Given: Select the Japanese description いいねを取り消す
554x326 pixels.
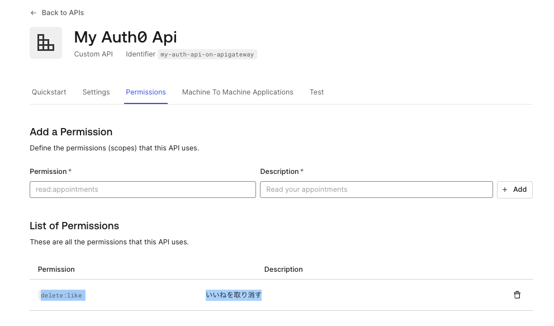Looking at the screenshot, I should (233, 295).
